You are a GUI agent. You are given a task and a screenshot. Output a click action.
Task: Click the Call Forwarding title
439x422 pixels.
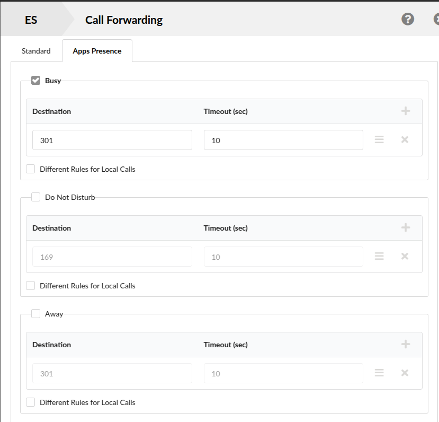coord(124,20)
